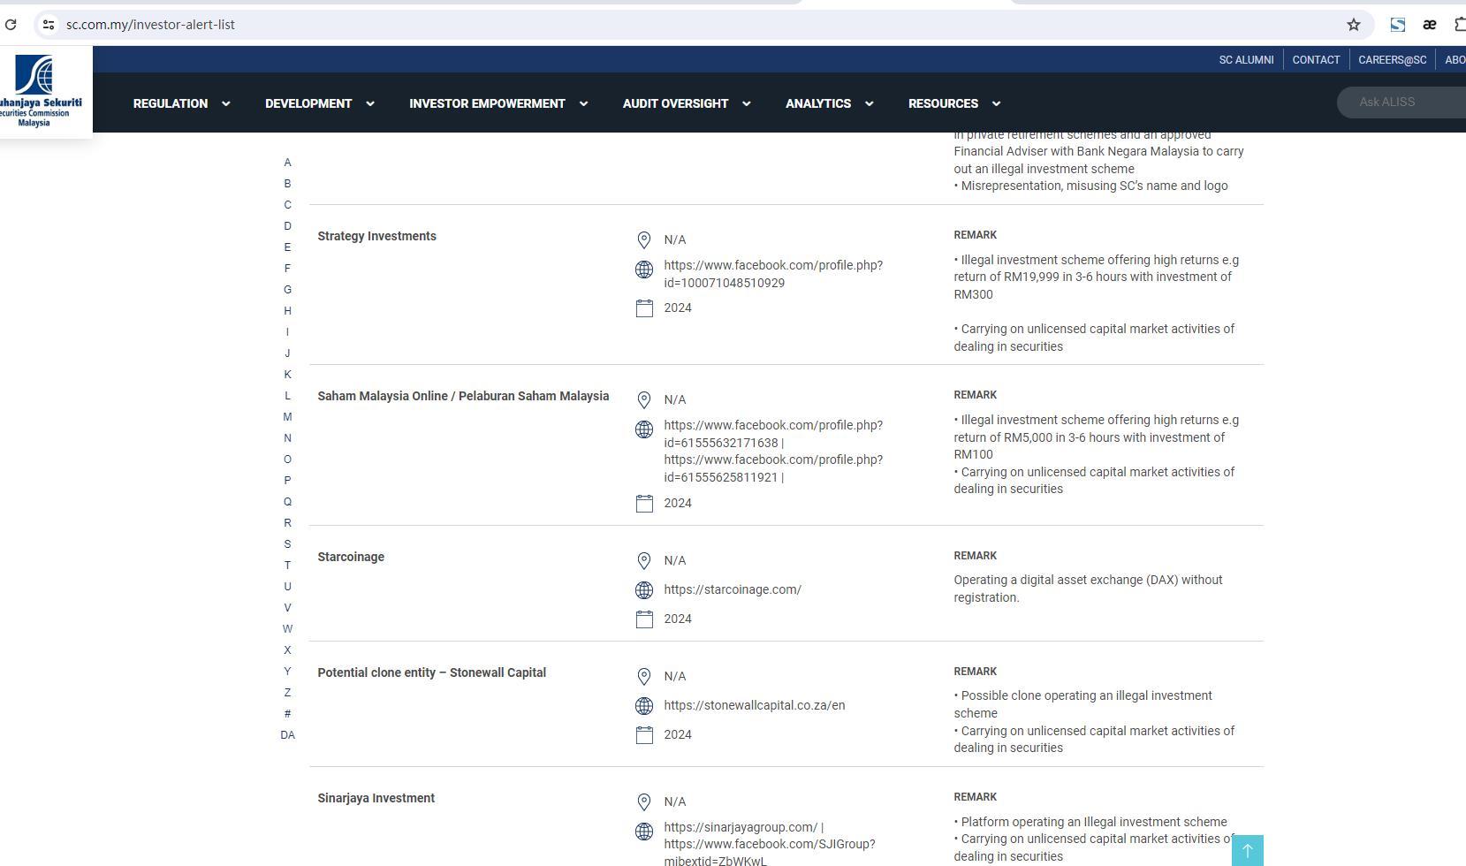This screenshot has height=866, width=1466.
Task: Expand the Regulation dropdown menu
Action: (x=181, y=103)
